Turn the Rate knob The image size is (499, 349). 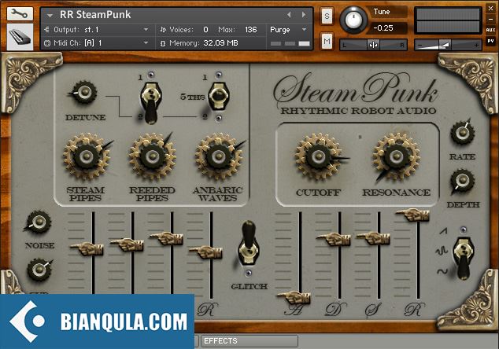[x=463, y=133]
